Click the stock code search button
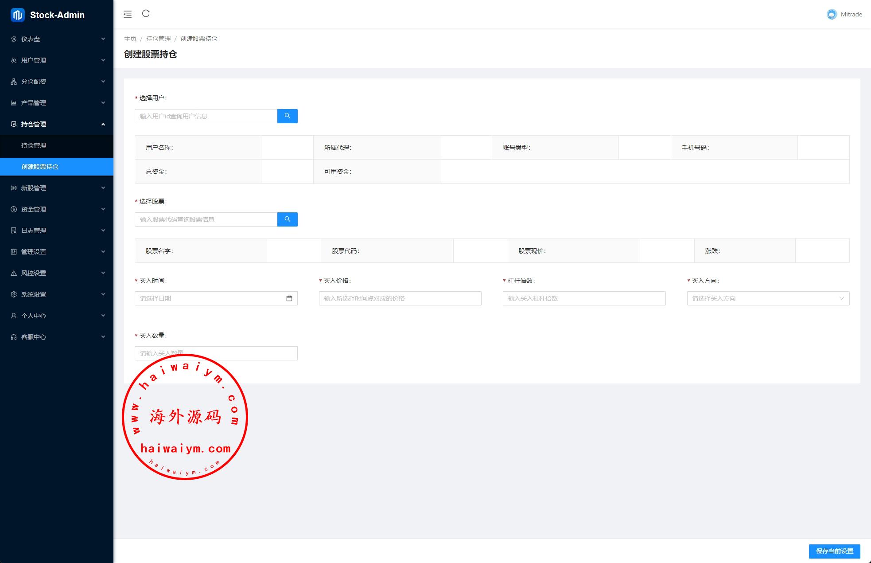871x563 pixels. (287, 219)
